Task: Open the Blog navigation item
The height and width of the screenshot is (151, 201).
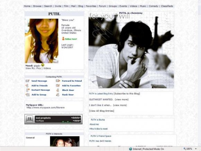Action: pos(81,6)
